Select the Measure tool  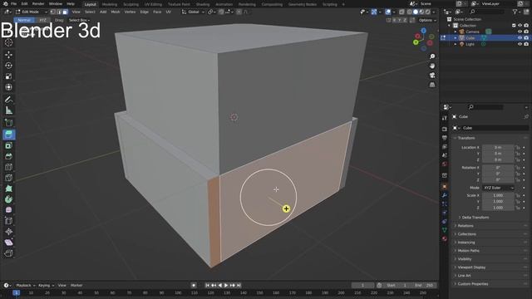click(x=9, y=110)
